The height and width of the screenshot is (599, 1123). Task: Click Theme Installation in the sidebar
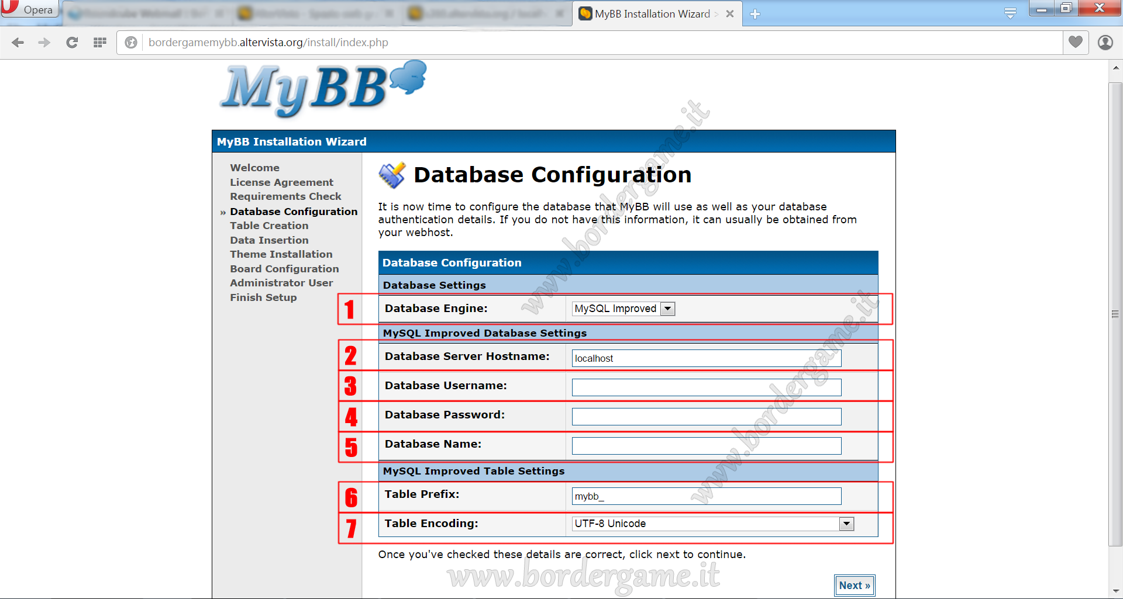[281, 254]
